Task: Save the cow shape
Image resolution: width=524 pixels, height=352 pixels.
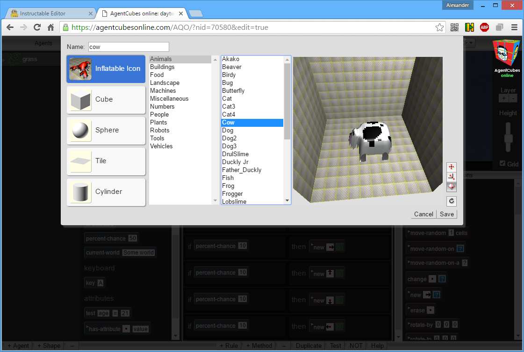Action: [x=447, y=214]
